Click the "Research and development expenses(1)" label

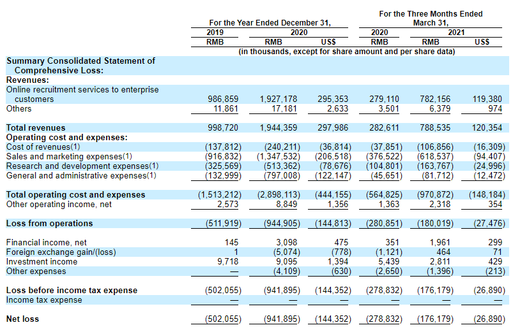[81, 166]
